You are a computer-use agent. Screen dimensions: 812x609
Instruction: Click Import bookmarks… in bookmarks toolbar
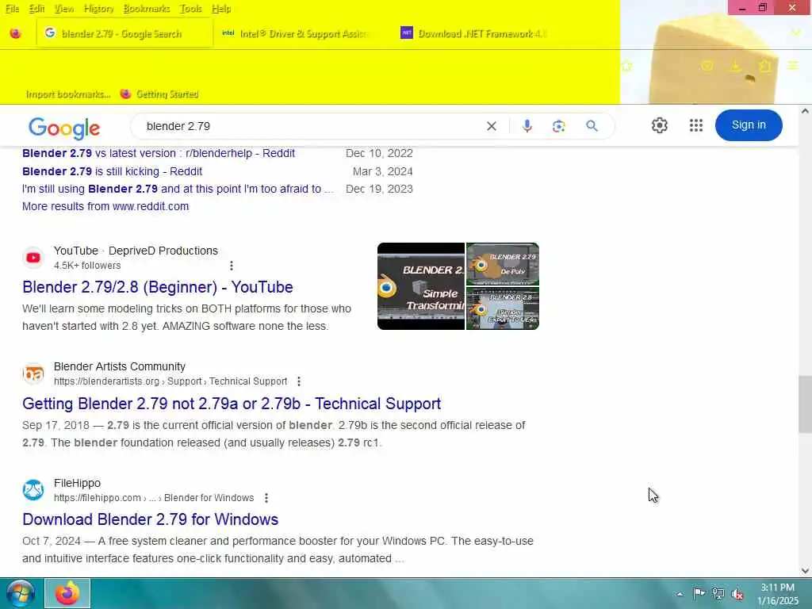click(x=68, y=94)
